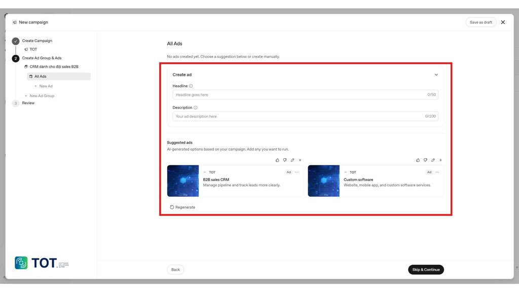The image size is (519, 292).
Task: Edit the Custom software suggested ad
Action: (433, 160)
